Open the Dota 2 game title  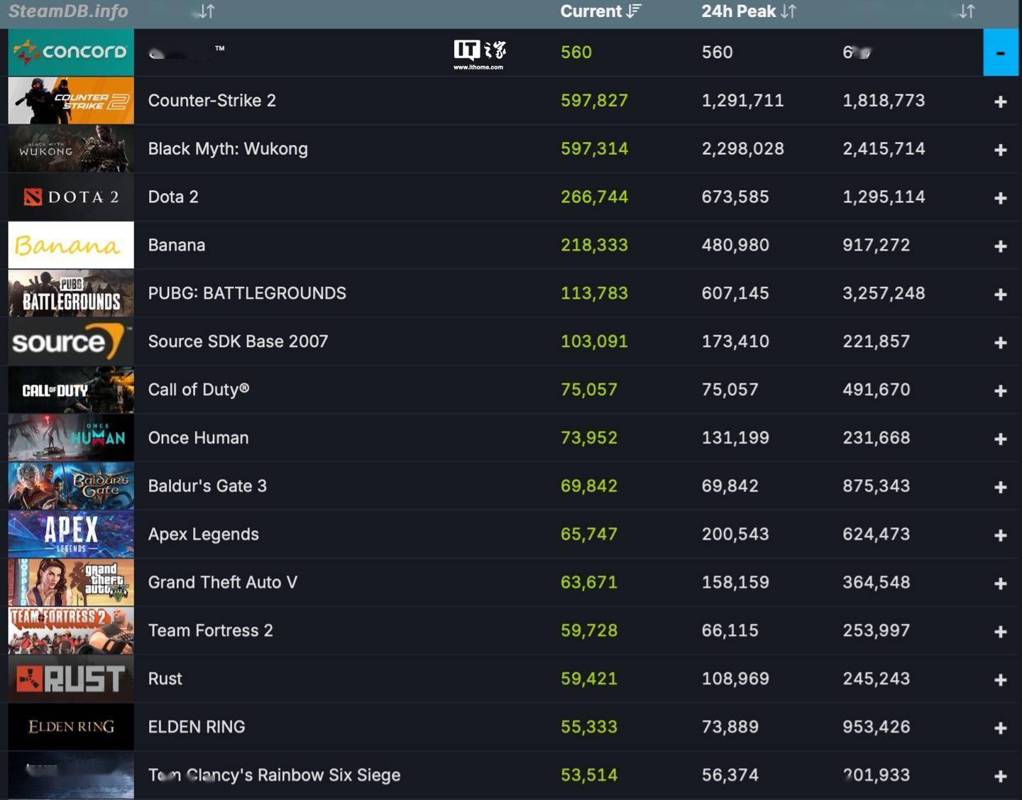[x=173, y=197]
